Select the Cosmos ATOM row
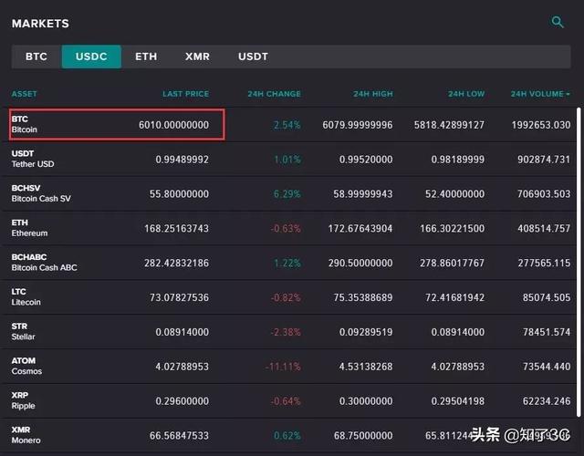This screenshot has width=584, height=456. point(288,367)
